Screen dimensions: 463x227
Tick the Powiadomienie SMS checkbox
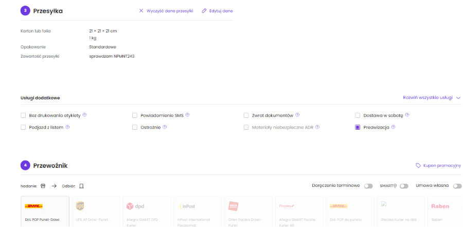[x=135, y=115]
